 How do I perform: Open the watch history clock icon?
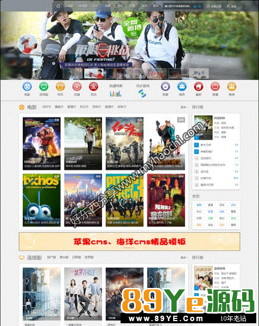[208, 7]
